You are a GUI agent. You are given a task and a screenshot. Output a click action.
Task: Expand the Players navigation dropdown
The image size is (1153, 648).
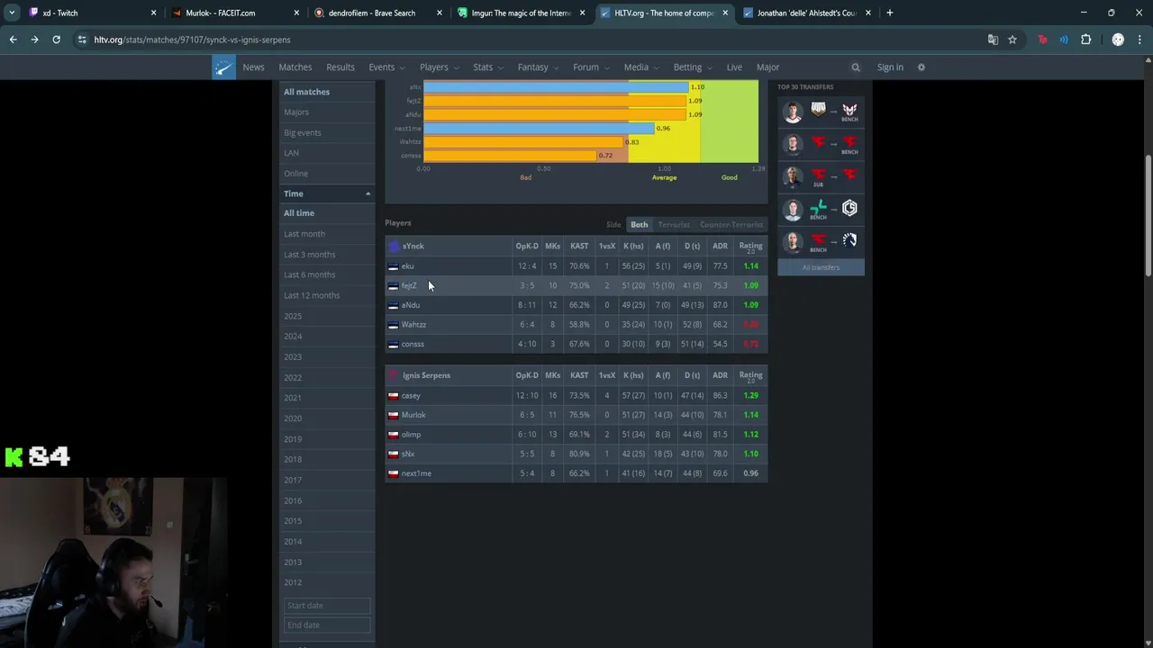[x=439, y=67]
